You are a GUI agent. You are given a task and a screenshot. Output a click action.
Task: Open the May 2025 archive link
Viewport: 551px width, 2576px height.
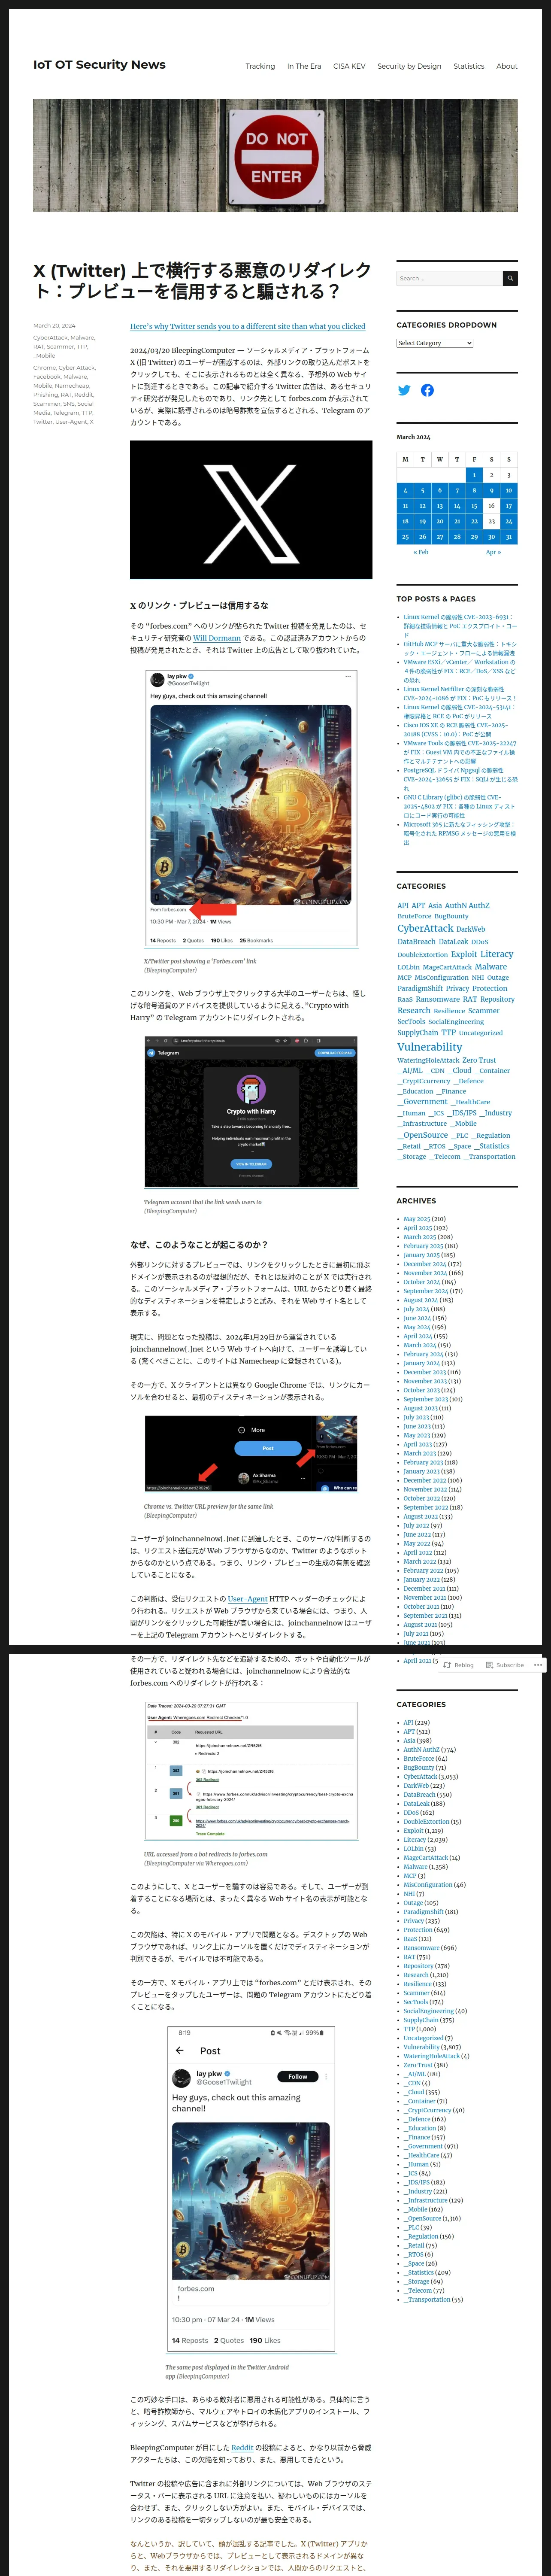[417, 1219]
